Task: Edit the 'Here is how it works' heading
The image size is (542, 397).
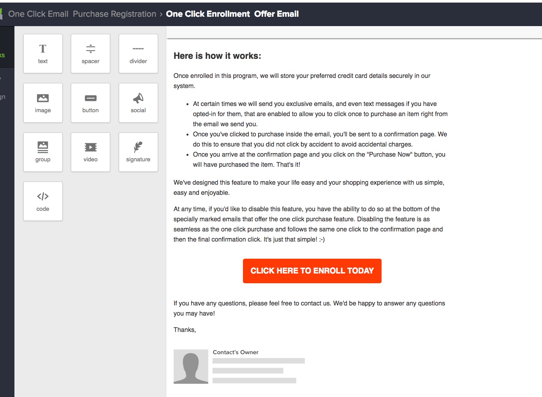Action: coord(217,56)
